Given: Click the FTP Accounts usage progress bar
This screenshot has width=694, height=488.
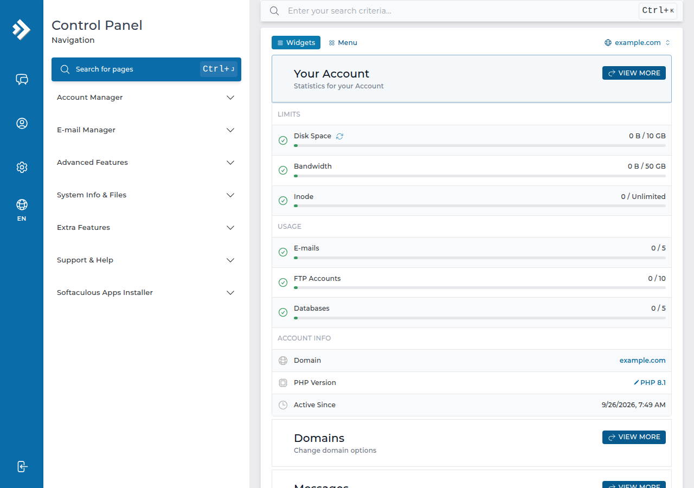Looking at the screenshot, I should pos(480,288).
